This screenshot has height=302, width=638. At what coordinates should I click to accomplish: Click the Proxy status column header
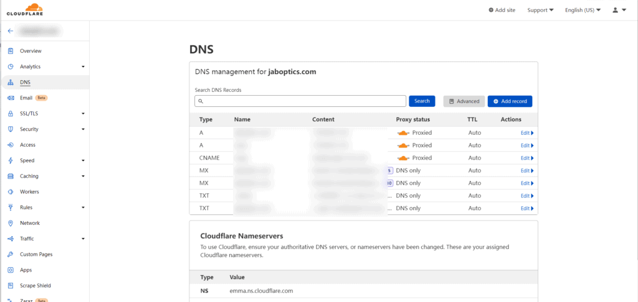pos(413,120)
